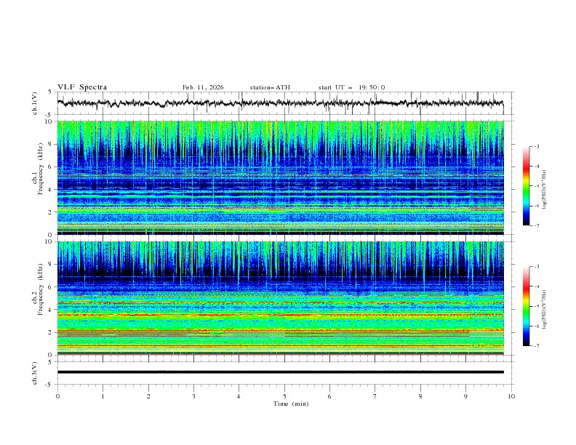Click inside the ch.1 spectrogram panel
Viewport: 576px width, 445px height.
[x=281, y=177]
